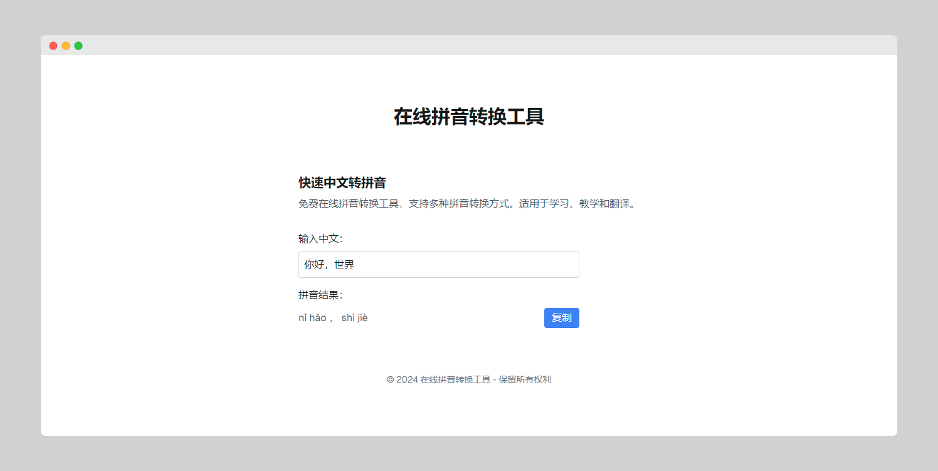This screenshot has width=938, height=471.
Task: Click the blue 复制 copy button
Action: 561,318
